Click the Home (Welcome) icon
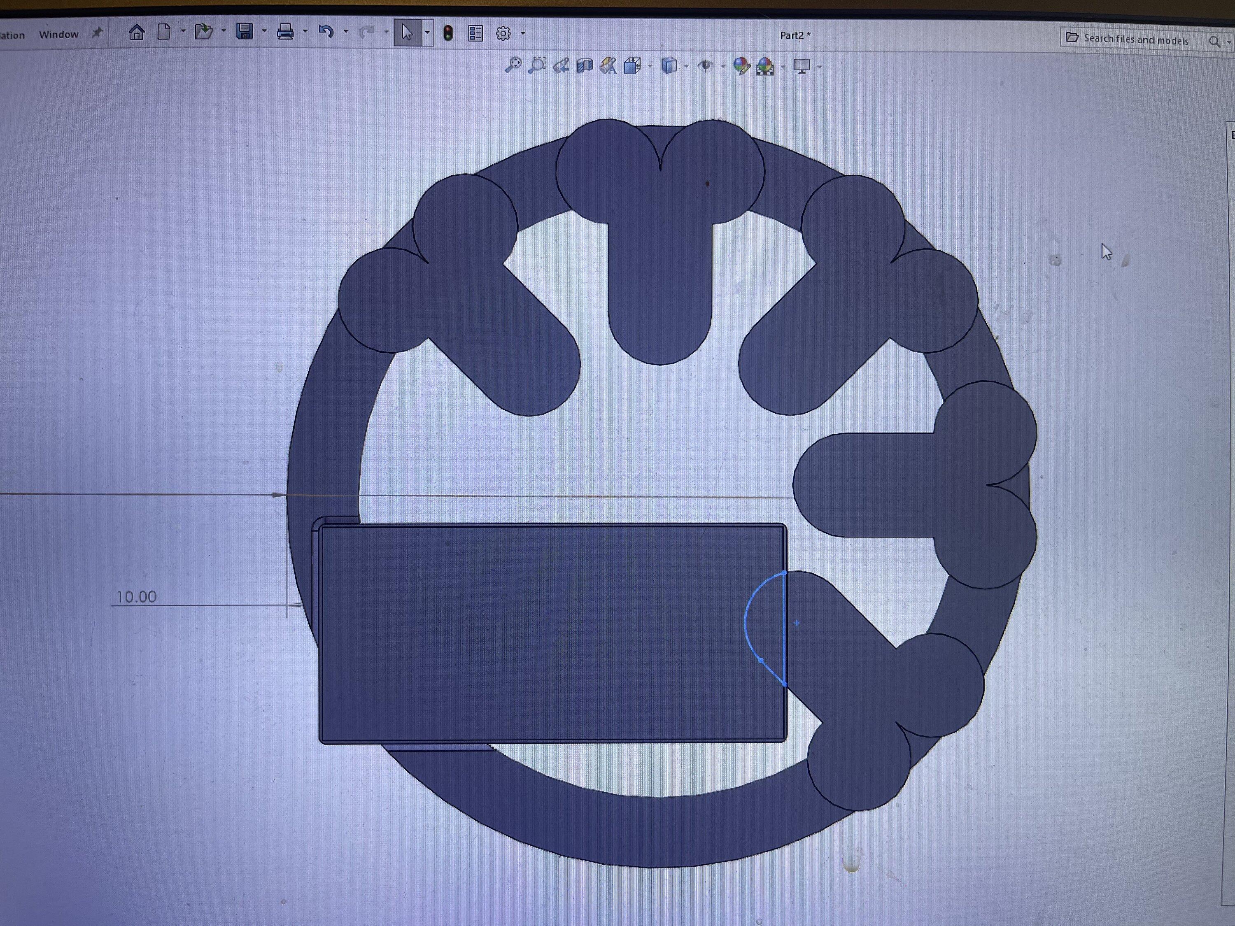 tap(136, 33)
